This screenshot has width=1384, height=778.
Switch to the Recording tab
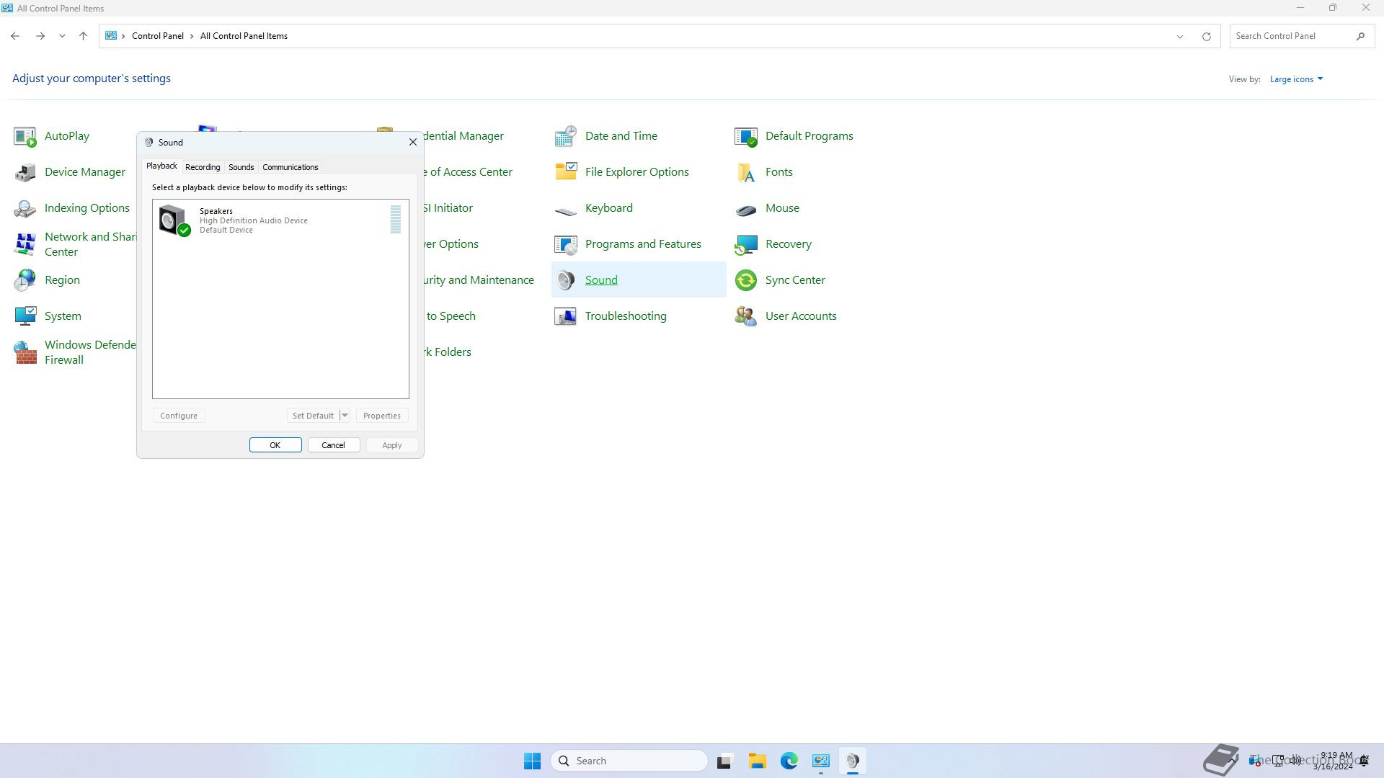pos(203,167)
